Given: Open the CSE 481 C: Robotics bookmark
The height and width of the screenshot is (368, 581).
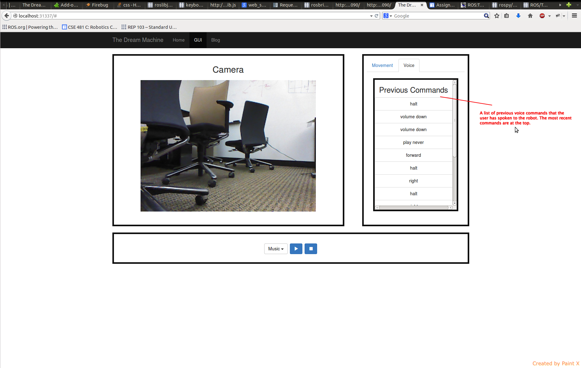Looking at the screenshot, I should pos(90,27).
